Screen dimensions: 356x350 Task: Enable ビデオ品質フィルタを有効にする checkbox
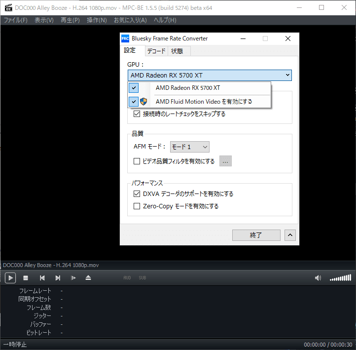tap(137, 161)
